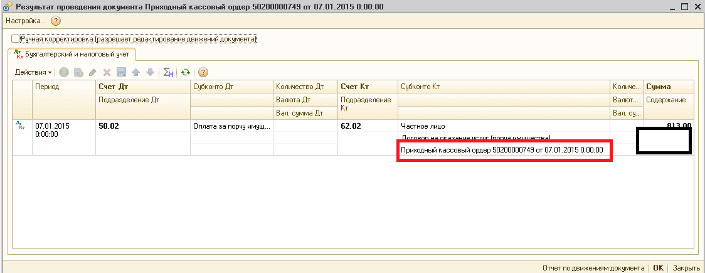
Task: Click the Субконто Дт column header
Action: pos(231,87)
